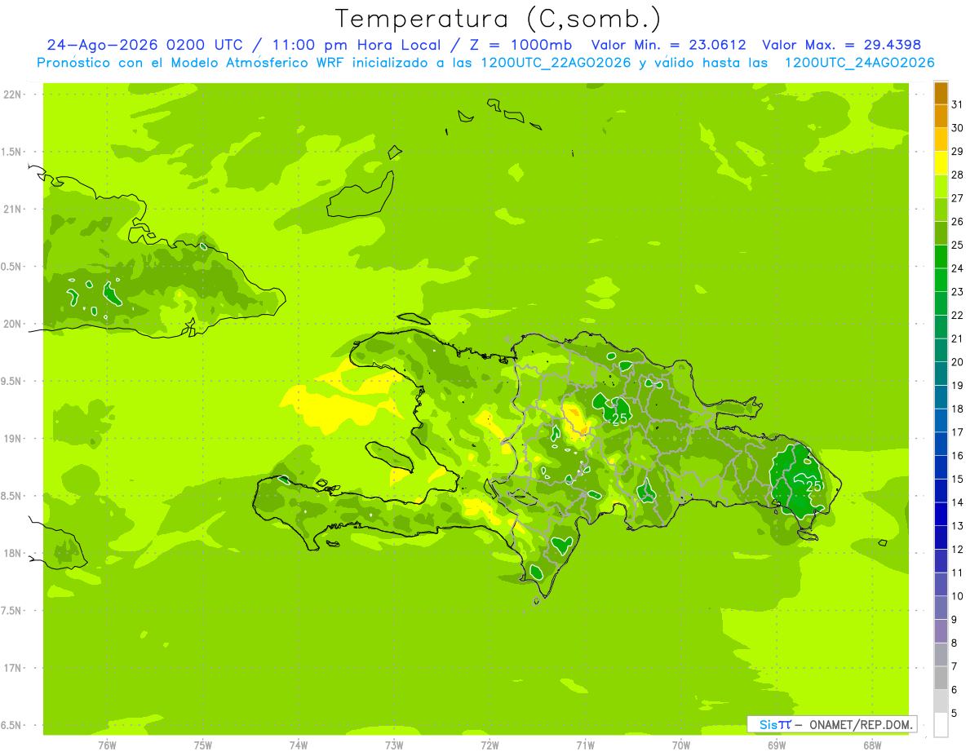Image resolution: width=979 pixels, height=756 pixels.
Task: Click the orange swatch between legend 30 and 31
Action: tap(941, 117)
